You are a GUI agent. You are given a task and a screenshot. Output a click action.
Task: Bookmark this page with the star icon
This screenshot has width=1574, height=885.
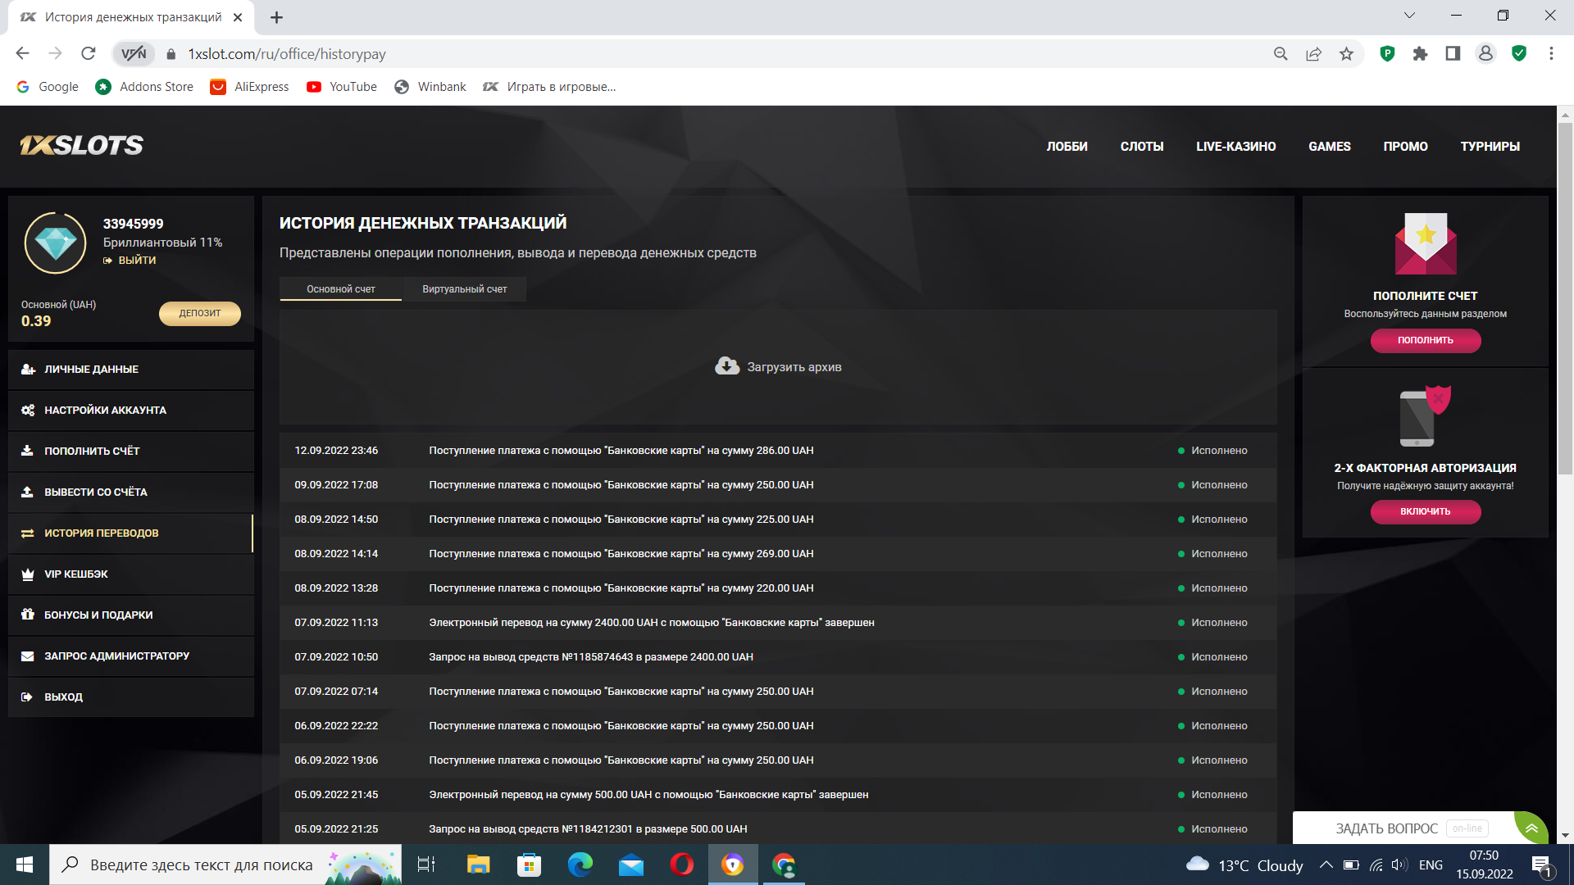(x=1346, y=54)
